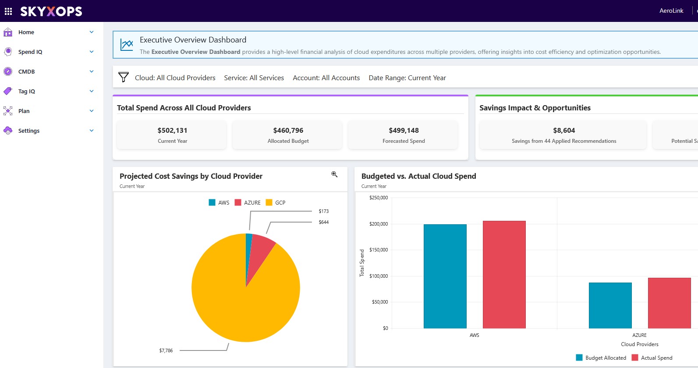
Task: Click the CMDB compass icon
Action: point(8,71)
